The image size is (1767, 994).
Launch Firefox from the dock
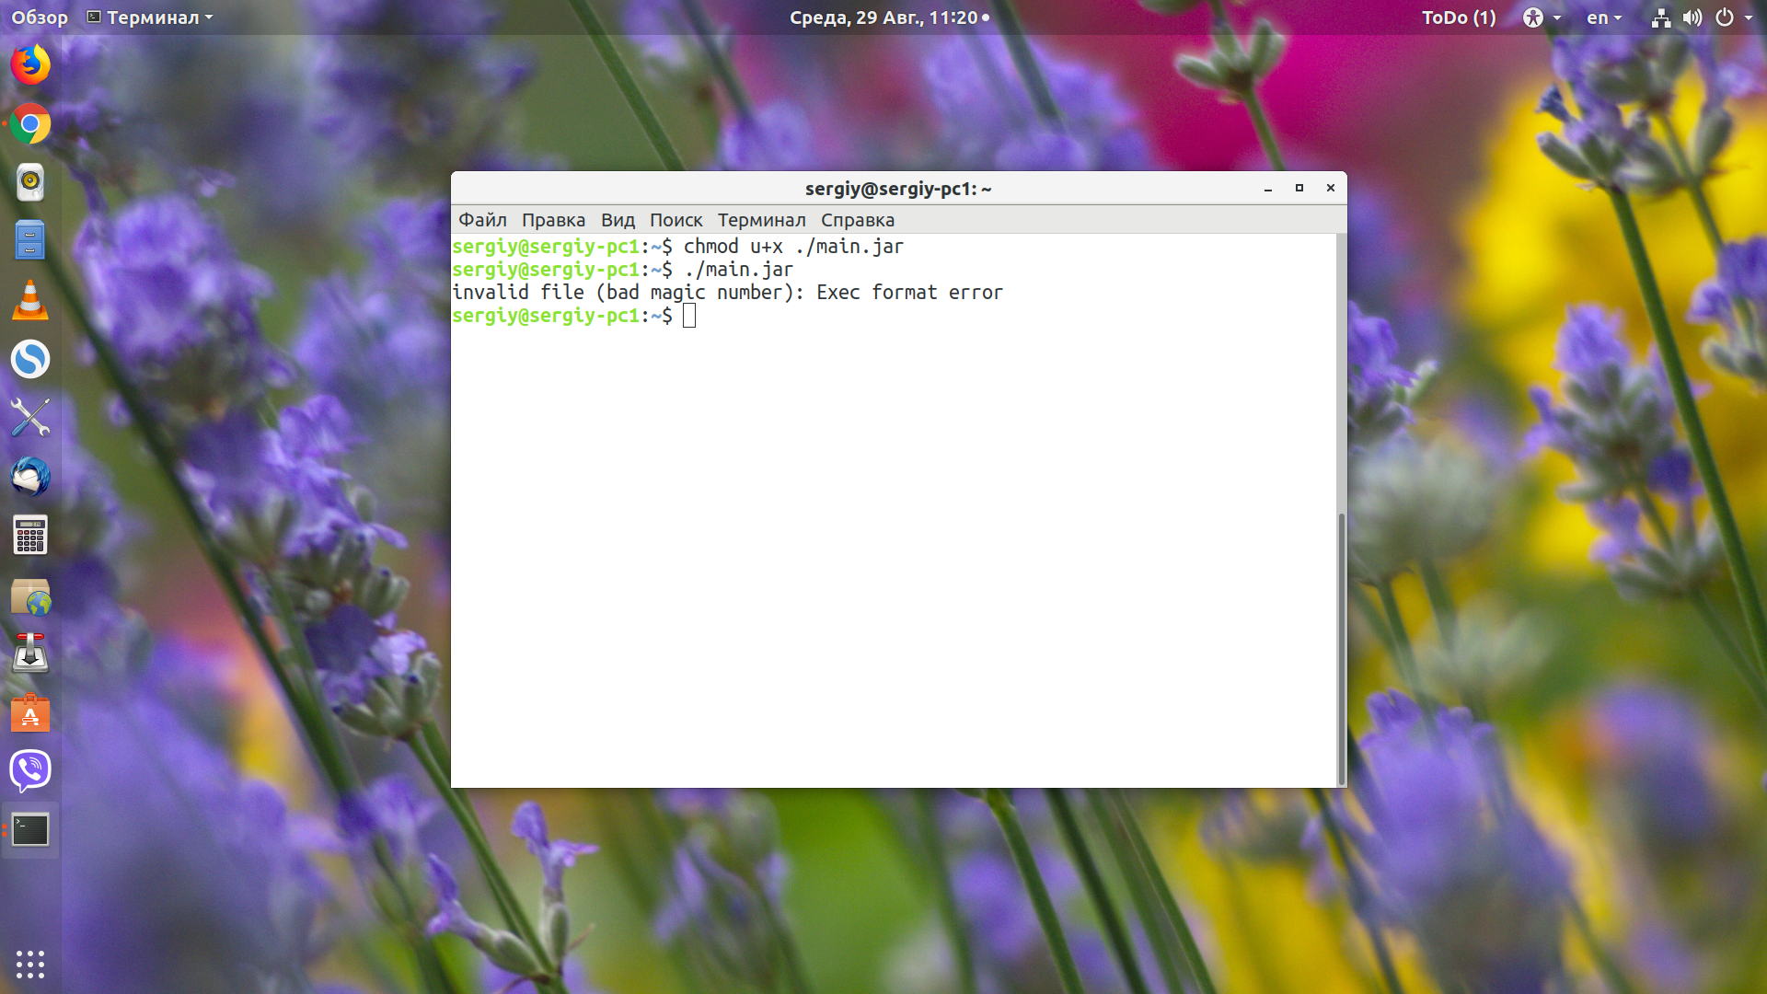point(30,64)
